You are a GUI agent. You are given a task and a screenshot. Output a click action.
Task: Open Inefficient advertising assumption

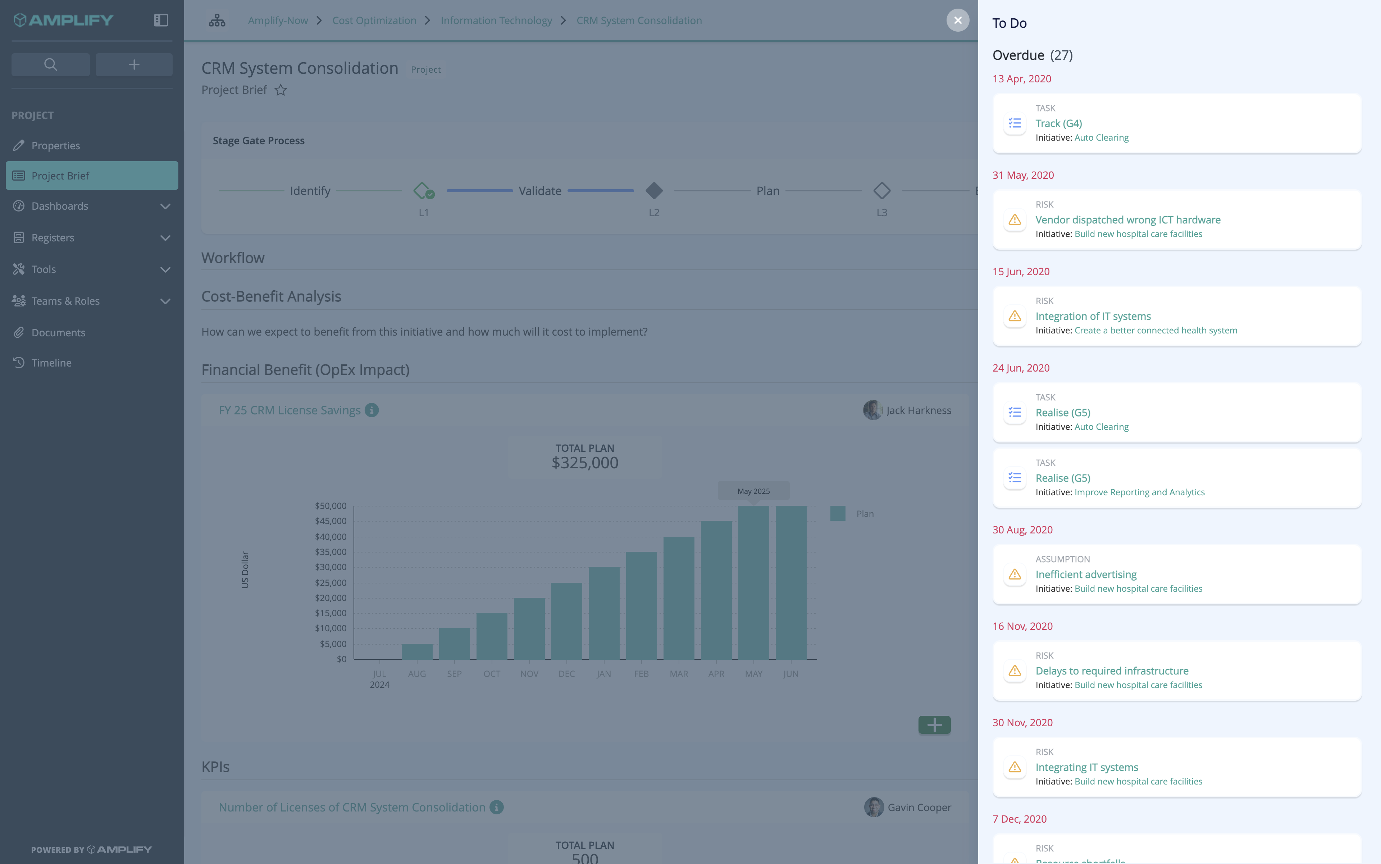(x=1086, y=575)
